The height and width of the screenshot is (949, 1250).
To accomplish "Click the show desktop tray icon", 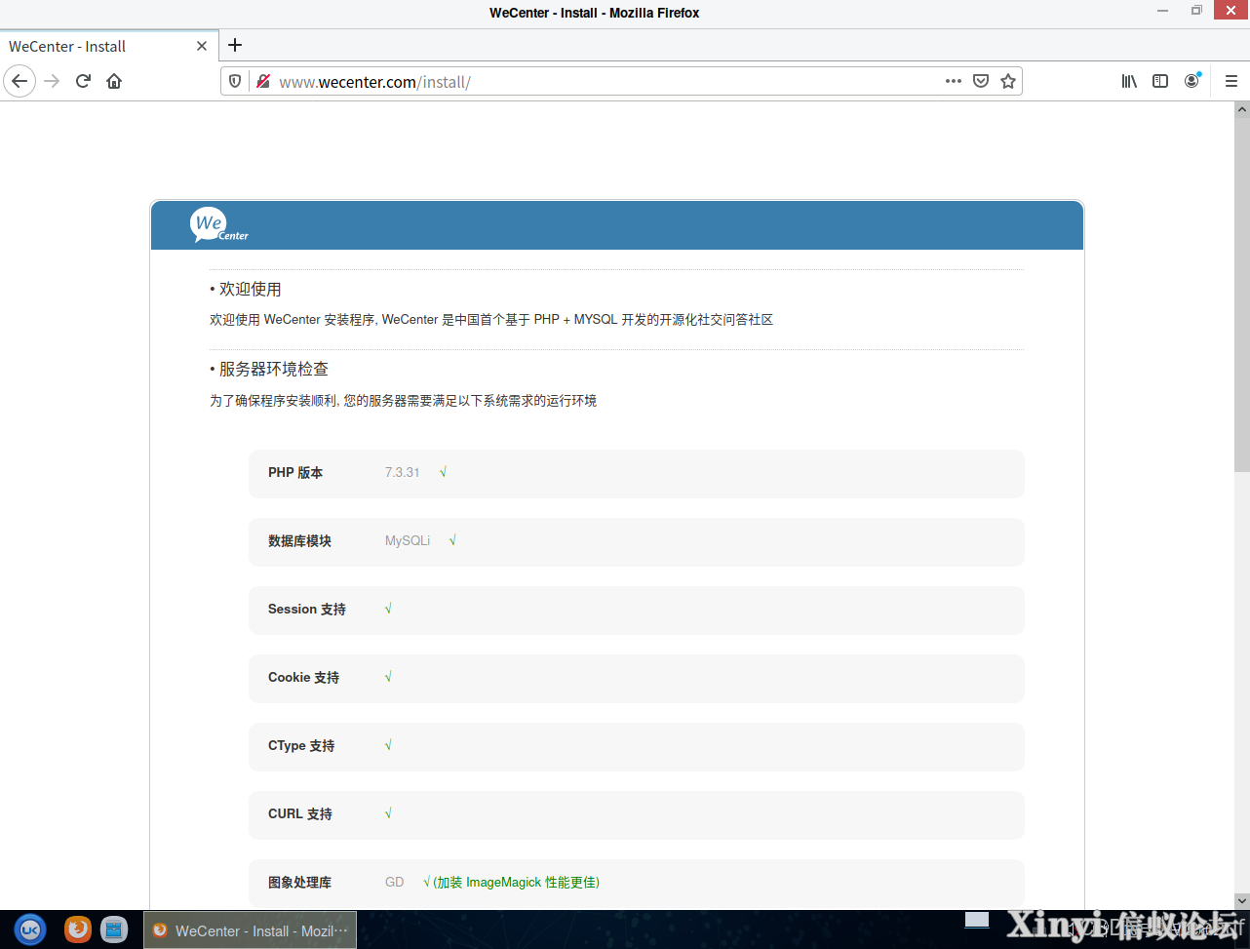I will pyautogui.click(x=977, y=919).
